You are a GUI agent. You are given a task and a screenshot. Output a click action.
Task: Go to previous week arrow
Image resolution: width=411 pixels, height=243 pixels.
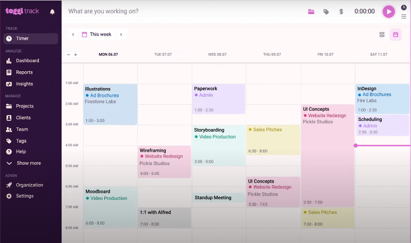pos(73,35)
